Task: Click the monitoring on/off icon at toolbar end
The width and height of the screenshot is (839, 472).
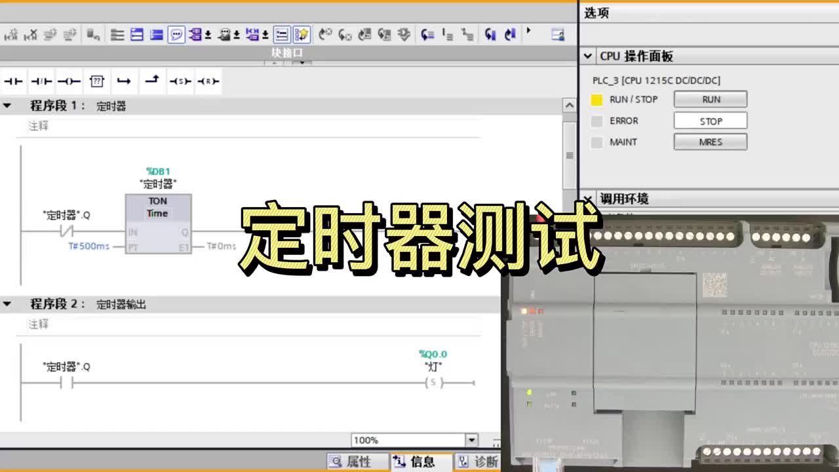Action: pos(557,35)
